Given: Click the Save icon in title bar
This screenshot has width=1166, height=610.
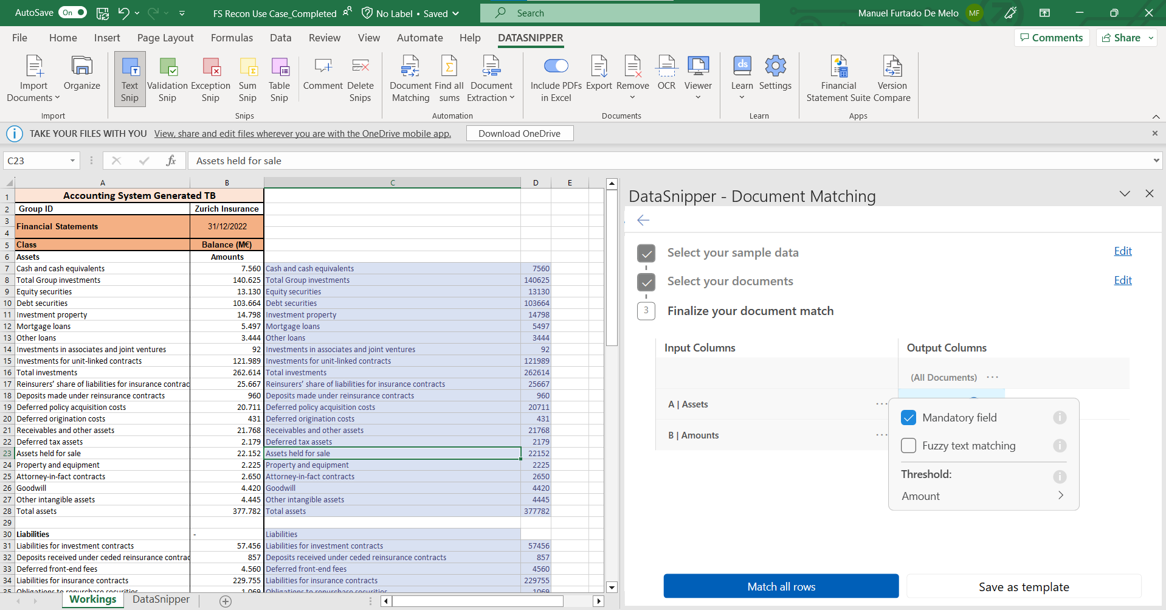Looking at the screenshot, I should 103,13.
